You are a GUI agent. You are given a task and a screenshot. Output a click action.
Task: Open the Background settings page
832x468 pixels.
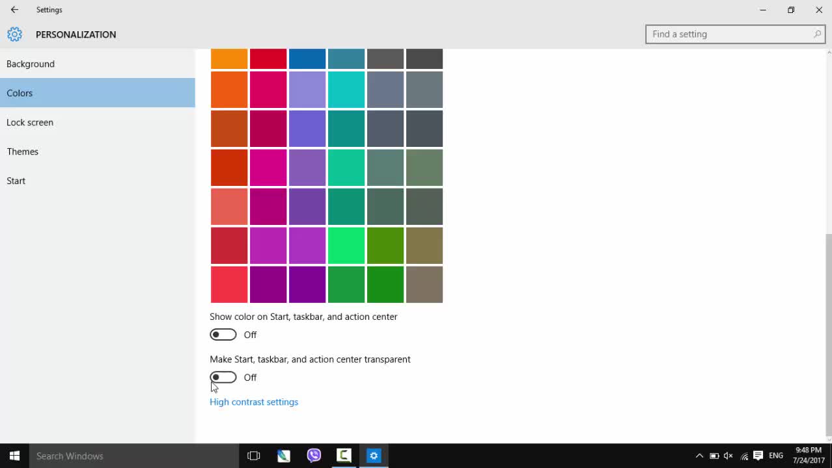[x=98, y=64]
